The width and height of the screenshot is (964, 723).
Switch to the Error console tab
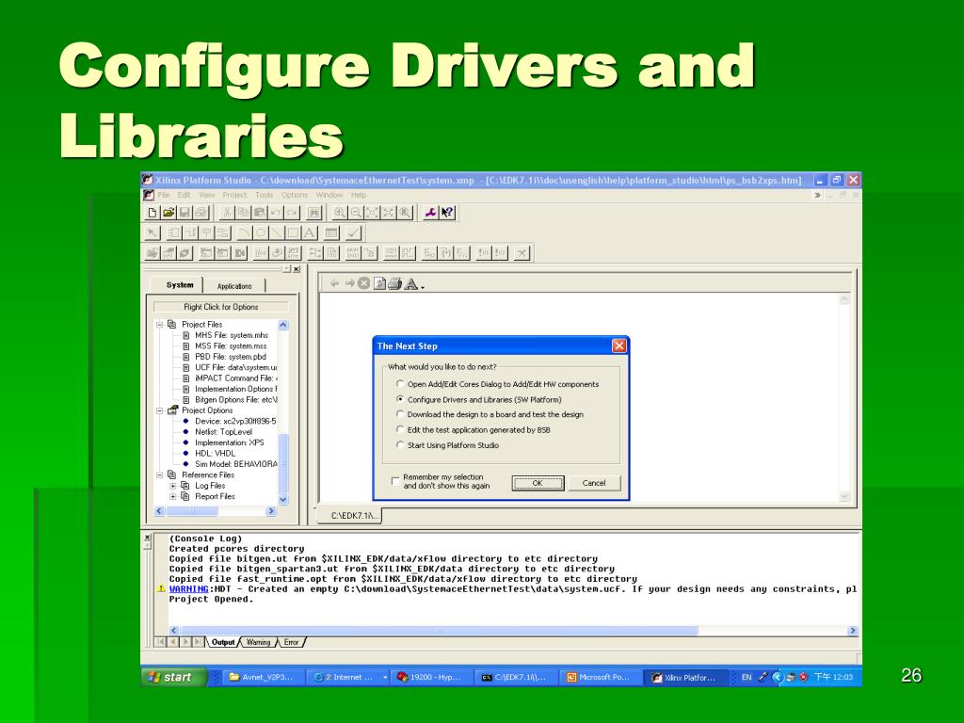[x=292, y=642]
